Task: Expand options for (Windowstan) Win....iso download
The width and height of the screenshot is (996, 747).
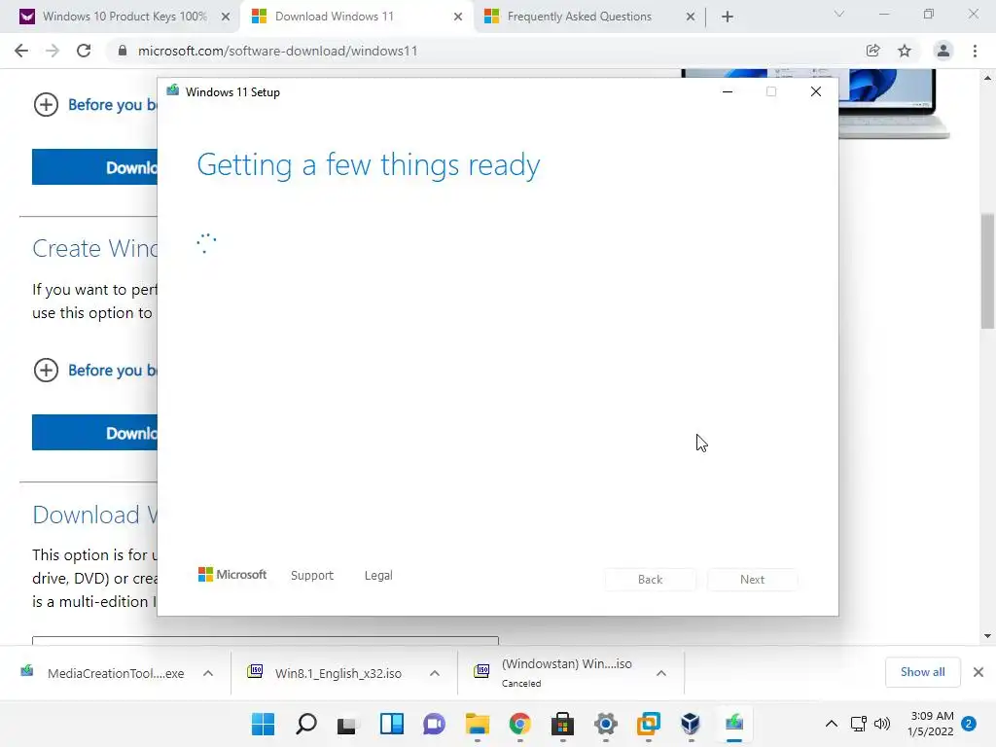Action: pos(661,673)
